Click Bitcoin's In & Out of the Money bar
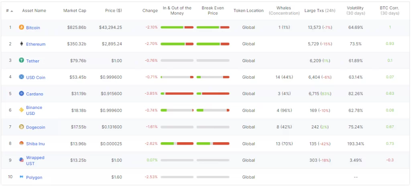Viewport: 411px width, 186px height. tap(177, 27)
